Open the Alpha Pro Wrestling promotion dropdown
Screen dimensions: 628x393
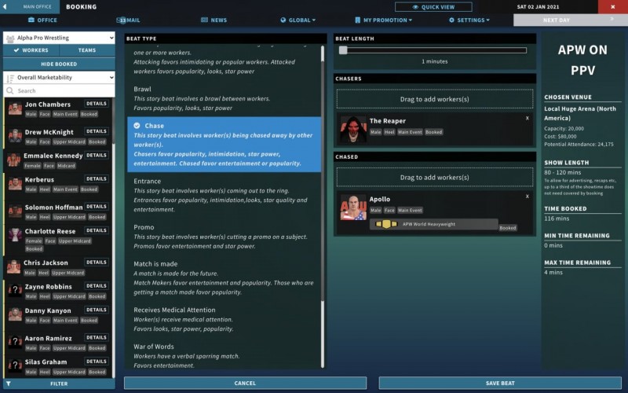pos(59,38)
